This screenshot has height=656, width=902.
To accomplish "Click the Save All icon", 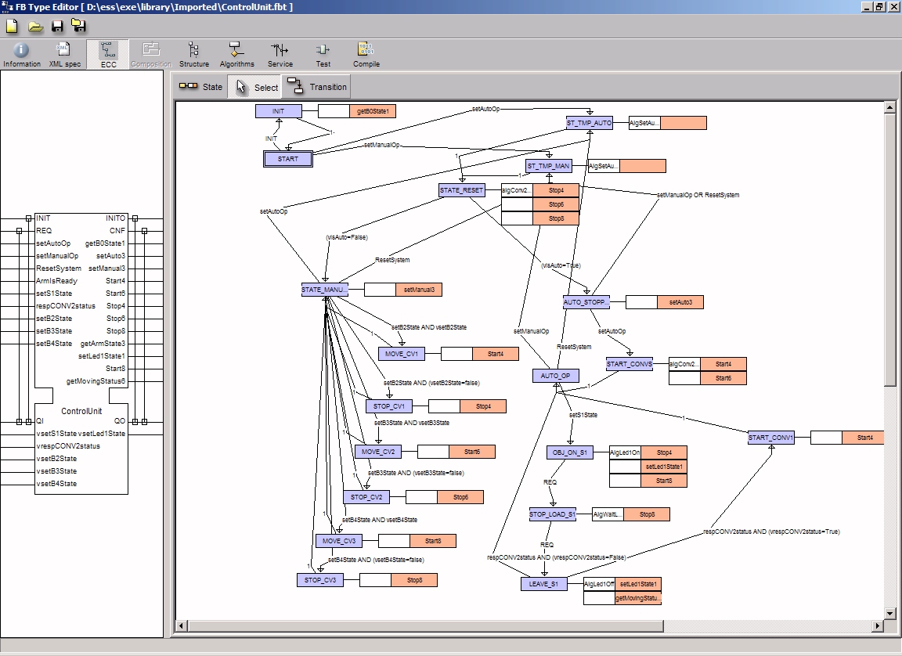I will click(x=79, y=27).
